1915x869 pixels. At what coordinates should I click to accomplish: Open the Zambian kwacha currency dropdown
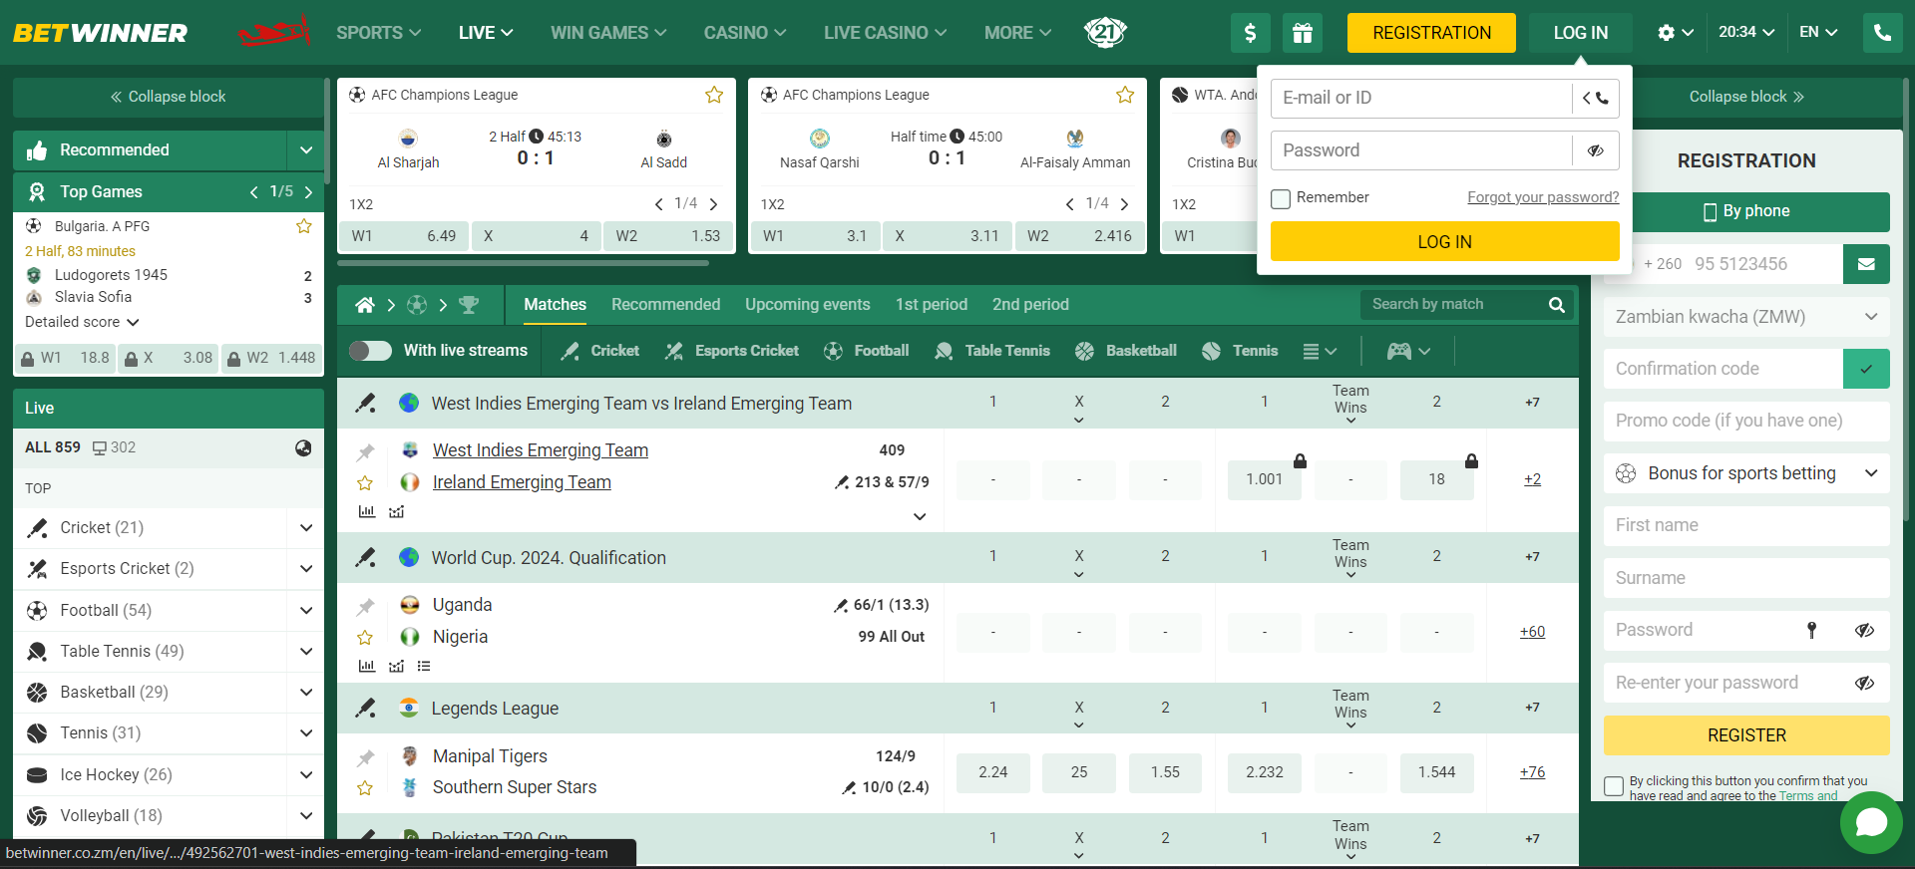pyautogui.click(x=1746, y=317)
